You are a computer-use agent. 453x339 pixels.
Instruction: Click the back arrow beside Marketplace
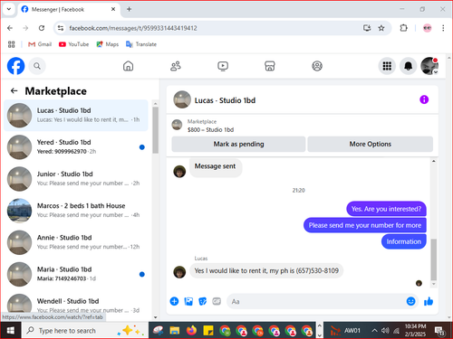[x=14, y=90]
